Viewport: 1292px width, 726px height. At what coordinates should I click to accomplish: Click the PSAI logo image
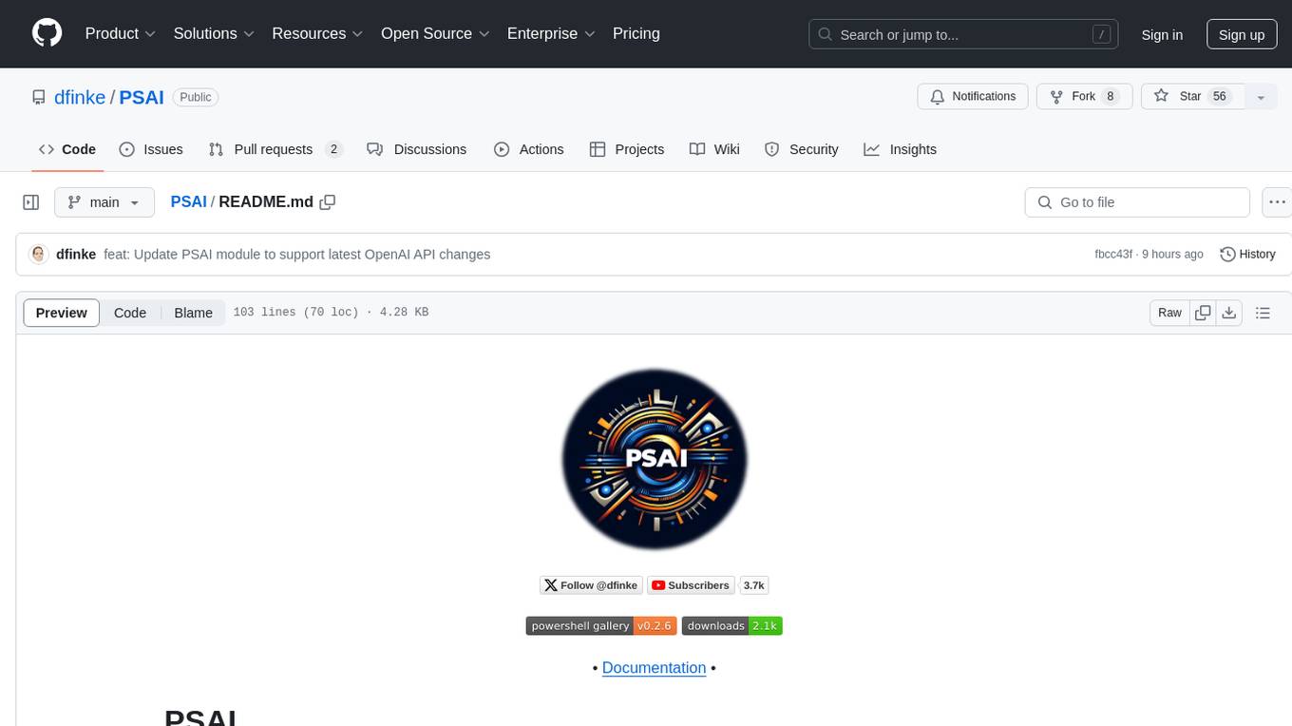point(655,459)
